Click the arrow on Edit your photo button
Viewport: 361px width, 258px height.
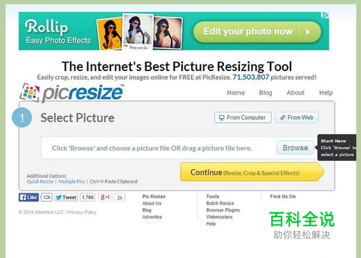[x=308, y=32]
